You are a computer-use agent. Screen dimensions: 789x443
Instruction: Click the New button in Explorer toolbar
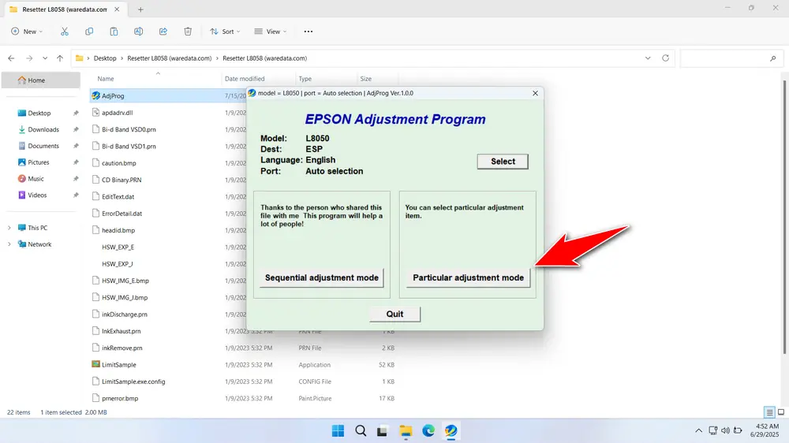(x=27, y=32)
